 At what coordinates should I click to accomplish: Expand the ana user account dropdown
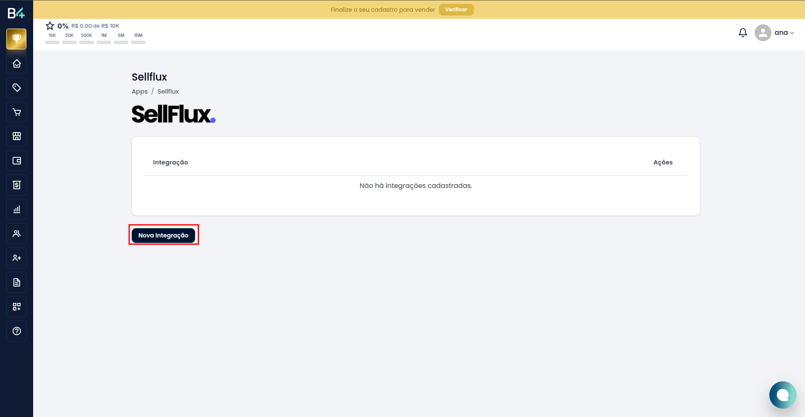tap(774, 33)
